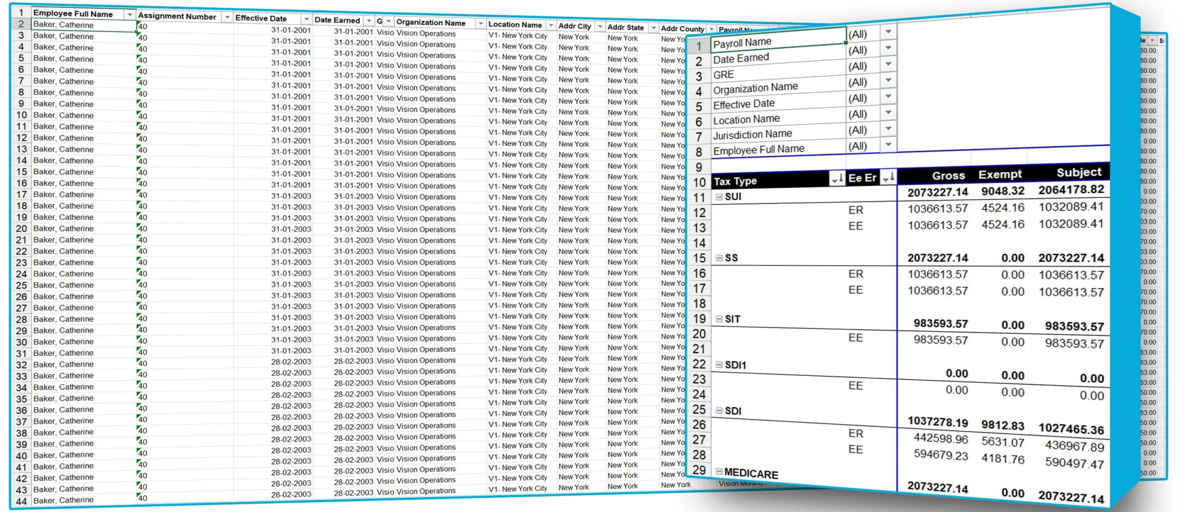The width and height of the screenshot is (1177, 512).
Task: Click the Tax Type sort button
Action: point(837,180)
